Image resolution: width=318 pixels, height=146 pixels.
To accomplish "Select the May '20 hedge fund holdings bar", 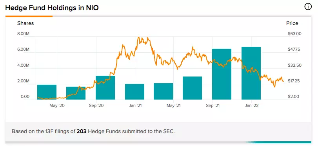I will coord(47,92).
